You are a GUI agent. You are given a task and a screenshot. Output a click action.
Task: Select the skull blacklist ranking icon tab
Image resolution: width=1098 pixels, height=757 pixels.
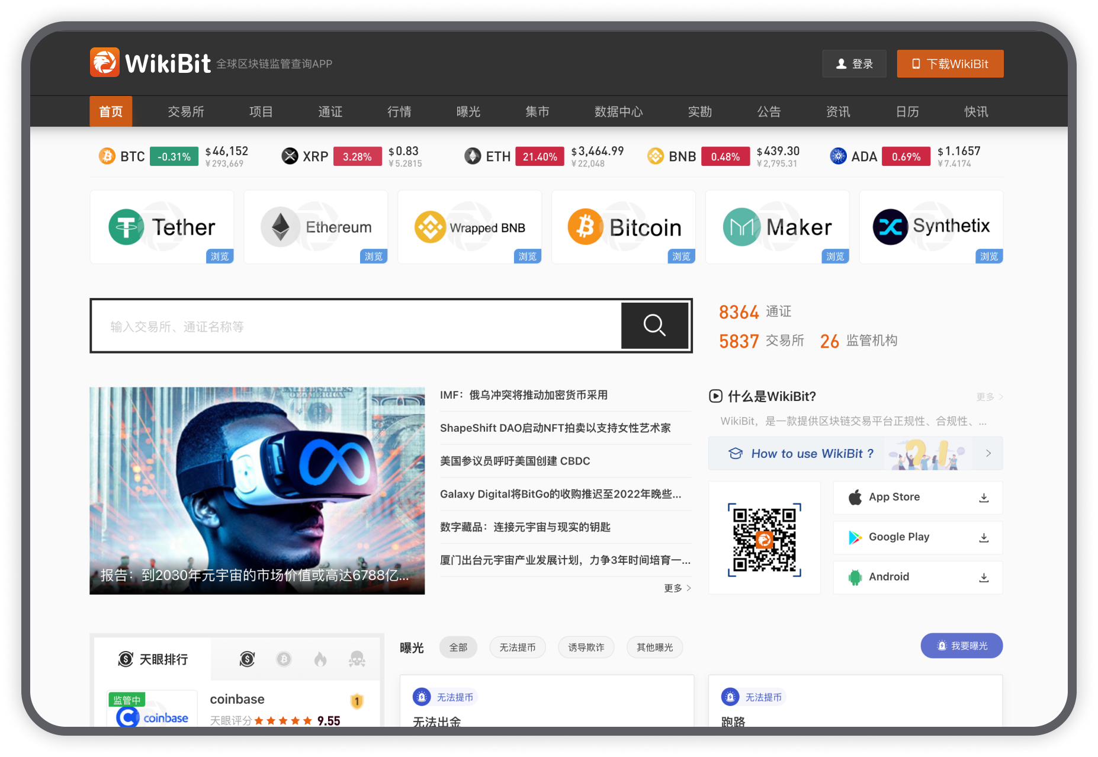[x=357, y=659]
